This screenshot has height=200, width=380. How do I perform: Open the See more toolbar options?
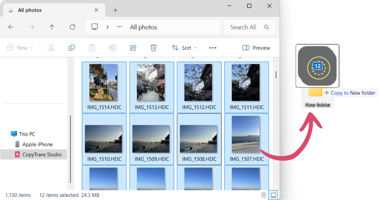[213, 48]
